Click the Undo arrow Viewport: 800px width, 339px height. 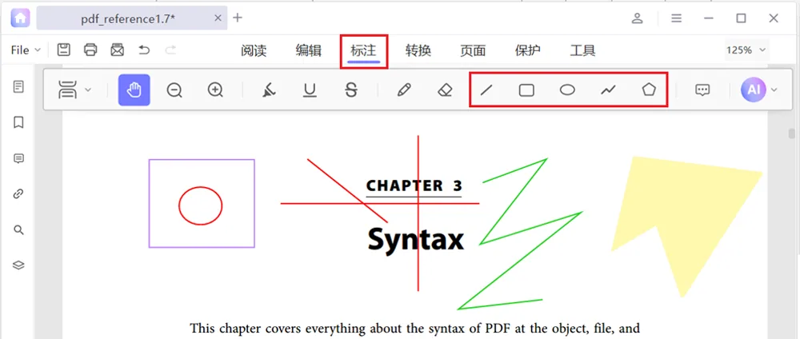[x=144, y=50]
